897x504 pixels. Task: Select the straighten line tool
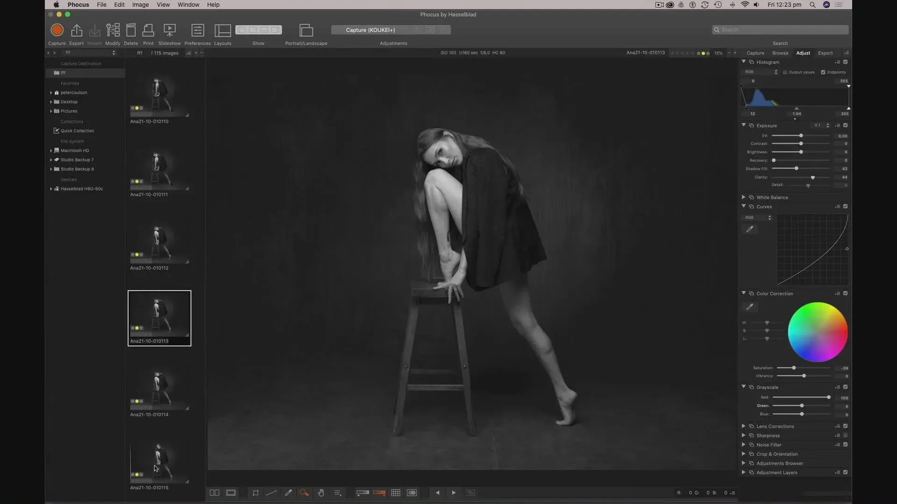(x=271, y=493)
